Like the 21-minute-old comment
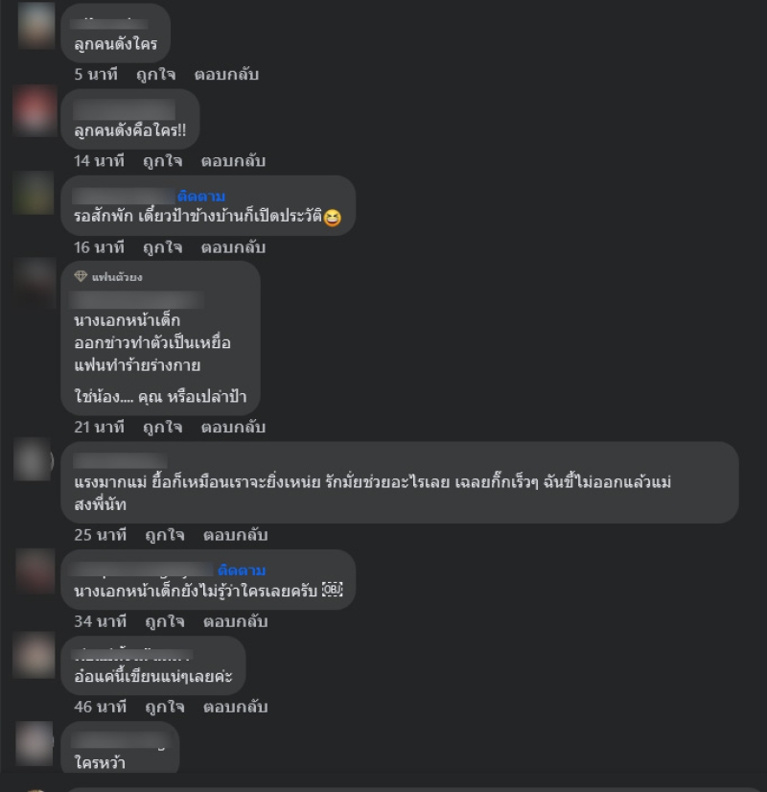This screenshot has width=767, height=792. [163, 428]
